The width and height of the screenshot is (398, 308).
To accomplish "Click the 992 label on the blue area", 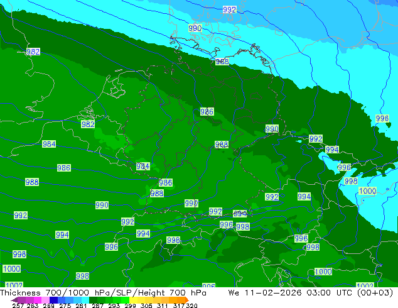I will (230, 9).
